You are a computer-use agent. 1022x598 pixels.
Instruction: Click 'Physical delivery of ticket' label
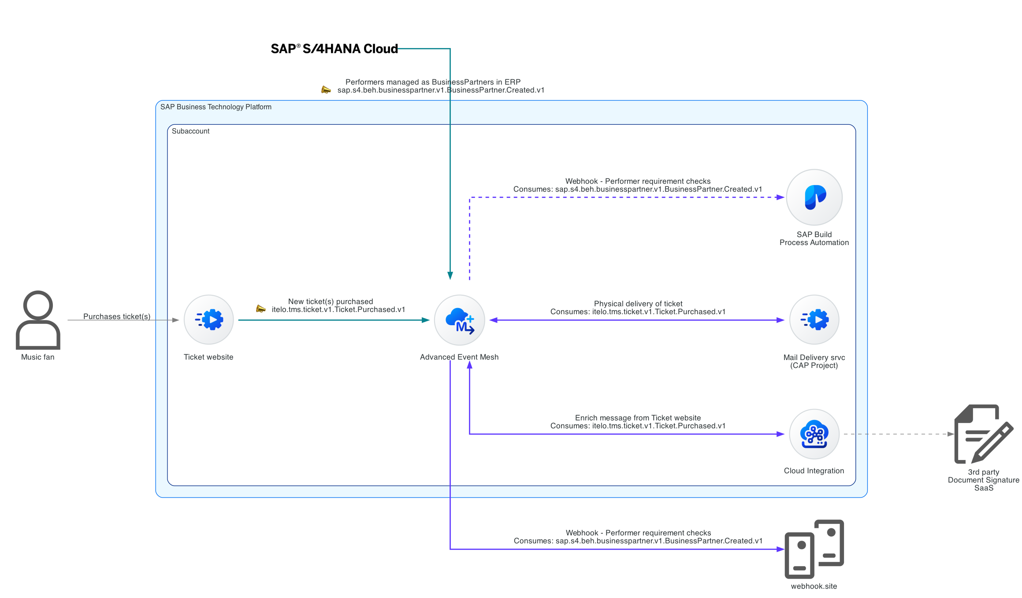tap(638, 304)
